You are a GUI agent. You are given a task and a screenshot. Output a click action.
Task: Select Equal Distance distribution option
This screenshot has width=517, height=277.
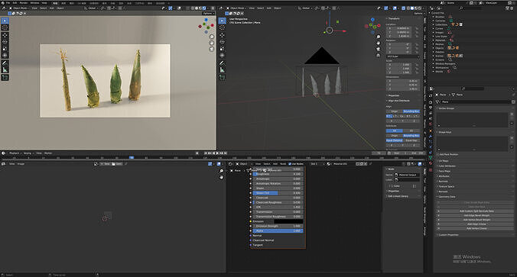395,140
